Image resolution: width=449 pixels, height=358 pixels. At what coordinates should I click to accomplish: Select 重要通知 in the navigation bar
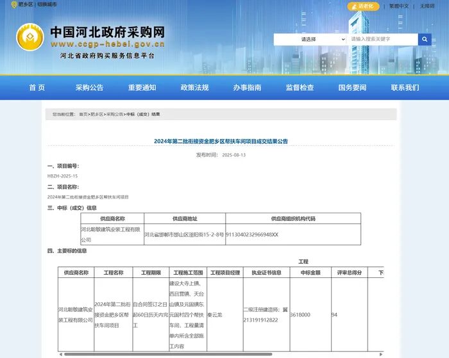(x=142, y=88)
